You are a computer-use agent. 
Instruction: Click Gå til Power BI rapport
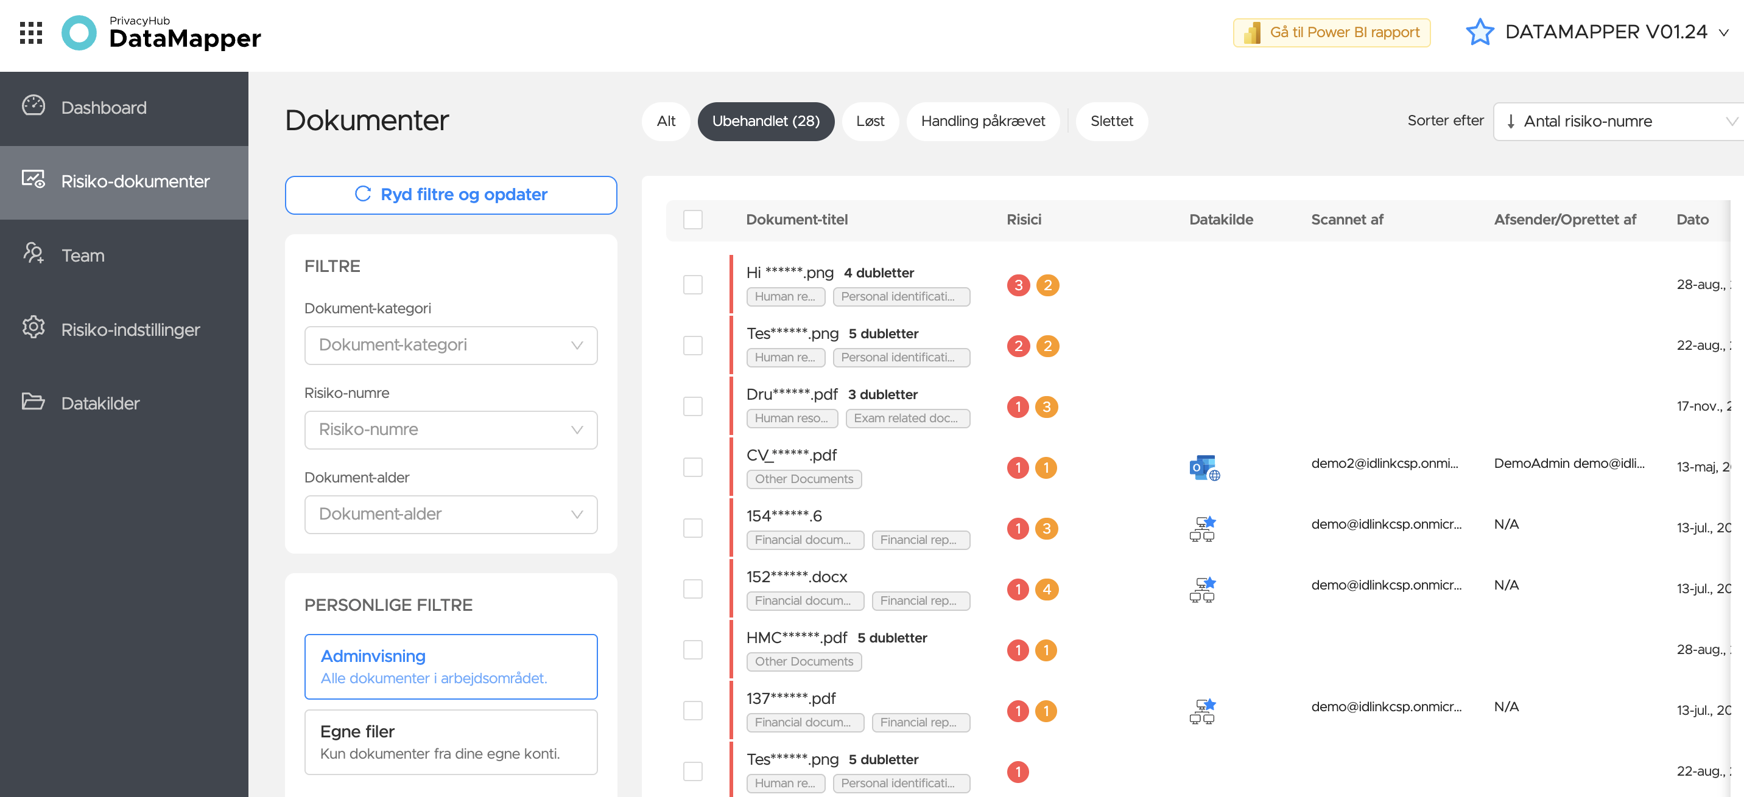pos(1331,32)
